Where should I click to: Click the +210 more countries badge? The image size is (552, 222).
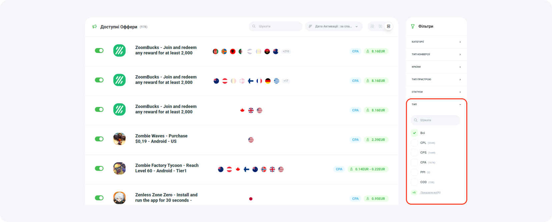[x=286, y=51]
